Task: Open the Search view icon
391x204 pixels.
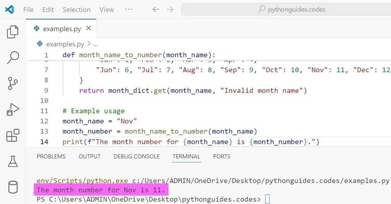Action: (13, 57)
